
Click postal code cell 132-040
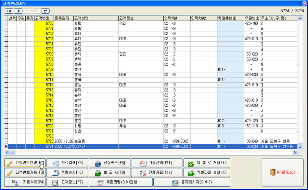pos(252,141)
